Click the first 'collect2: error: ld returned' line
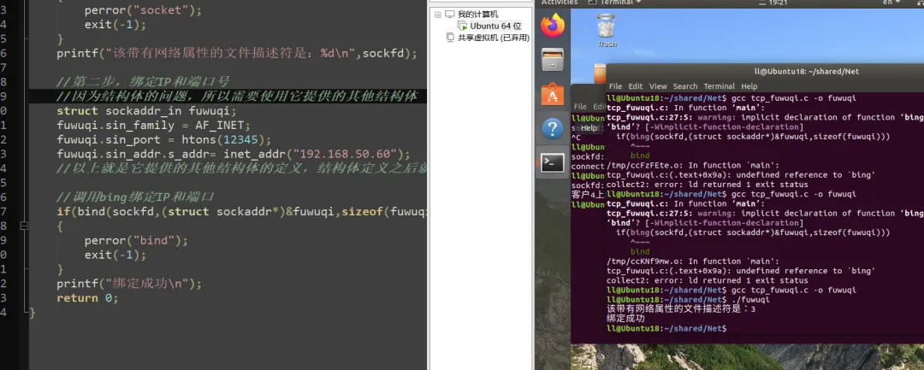This screenshot has height=370, width=924. point(708,185)
